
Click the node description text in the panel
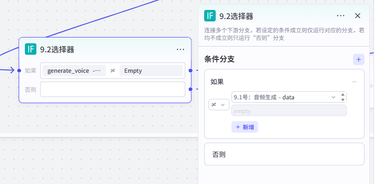pyautogui.click(x=284, y=34)
